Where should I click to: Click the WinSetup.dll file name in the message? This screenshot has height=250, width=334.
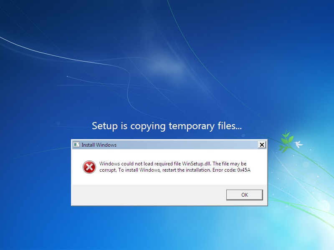196,164
